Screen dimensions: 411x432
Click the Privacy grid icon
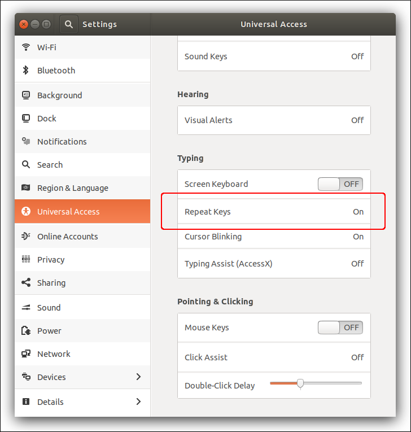click(26, 259)
